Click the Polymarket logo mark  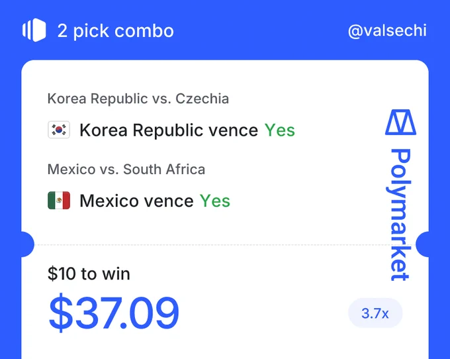coord(400,122)
